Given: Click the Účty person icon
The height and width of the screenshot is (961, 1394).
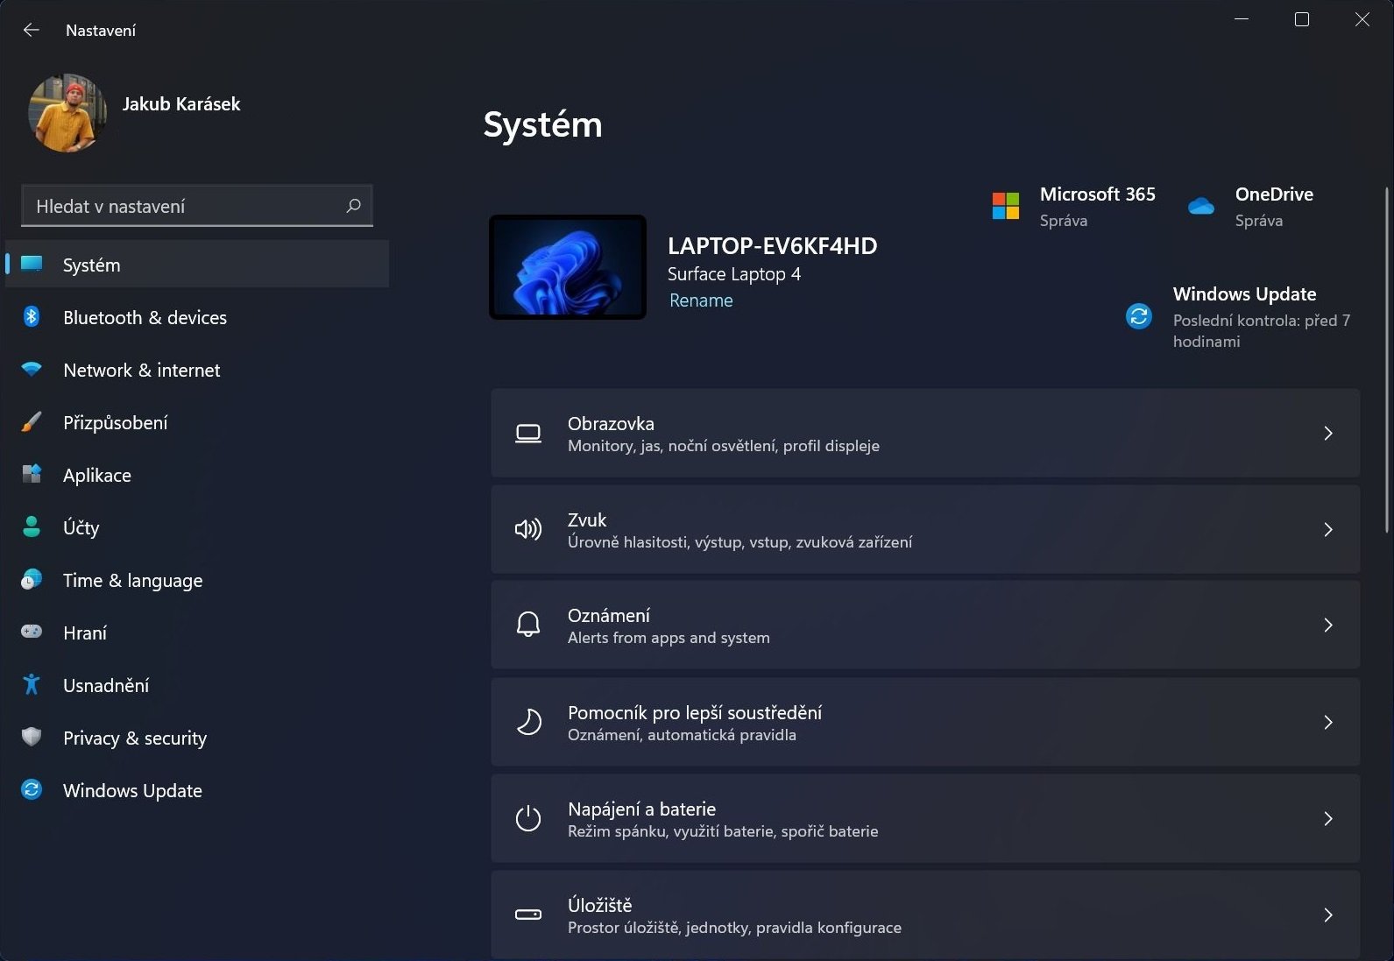Looking at the screenshot, I should tap(32, 526).
